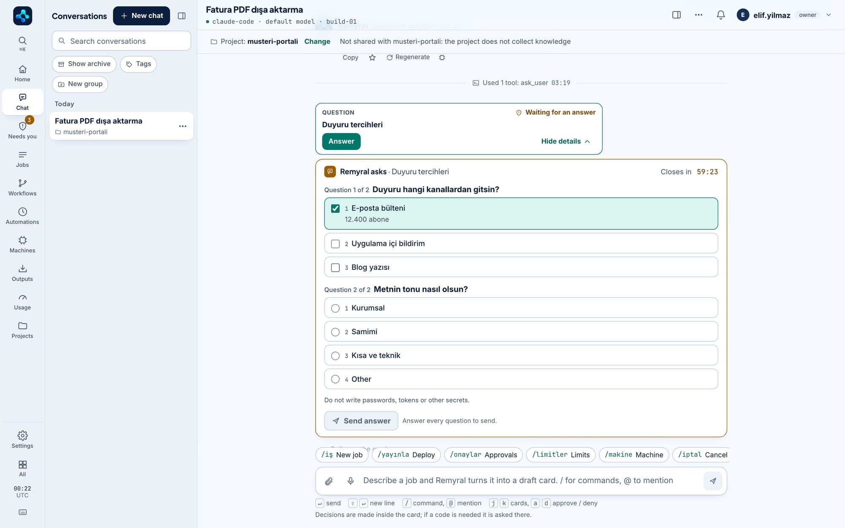Choose the /yayınla Deploy command chip
845x528 pixels.
pyautogui.click(x=406, y=455)
